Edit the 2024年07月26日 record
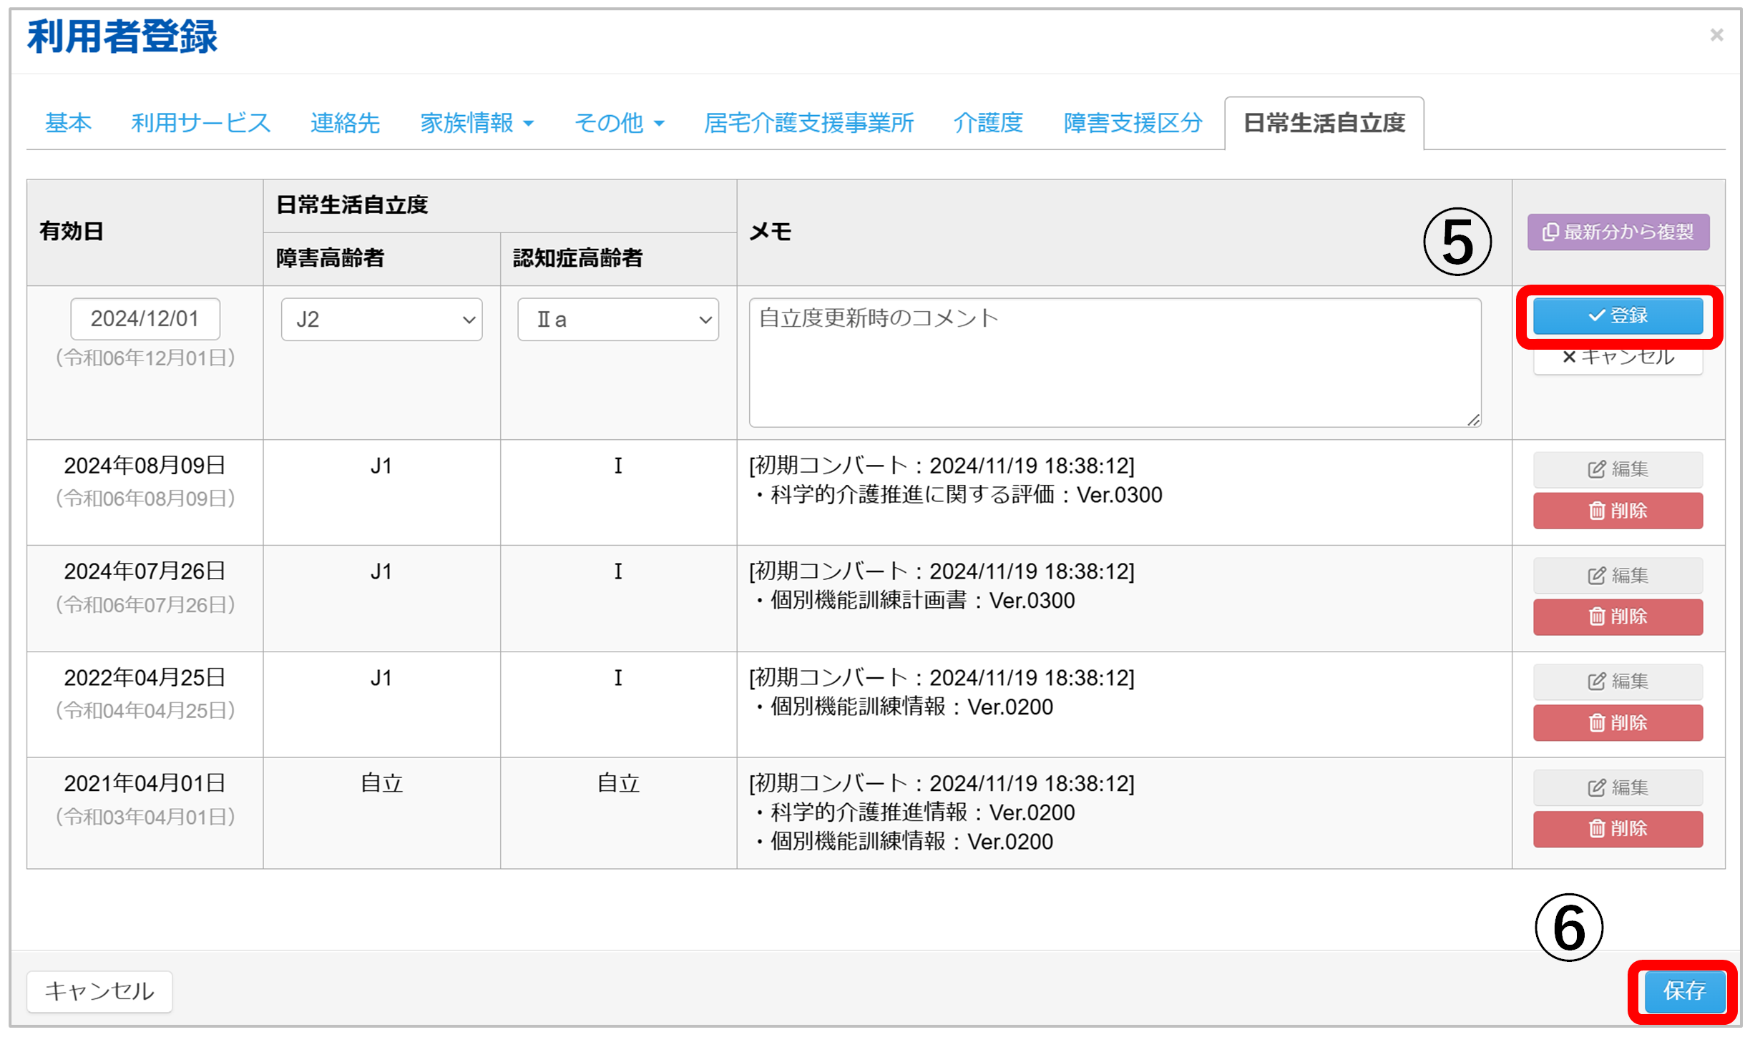Screen dimensions: 1755x1042 pos(1618,575)
